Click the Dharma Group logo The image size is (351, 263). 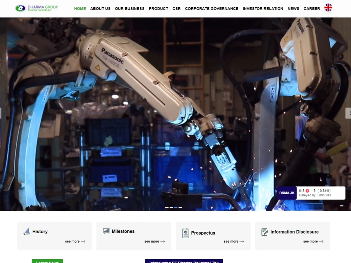(37, 8)
